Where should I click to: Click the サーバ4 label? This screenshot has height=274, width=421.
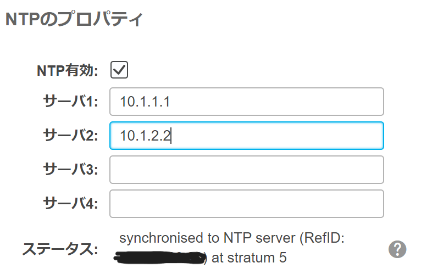point(70,204)
